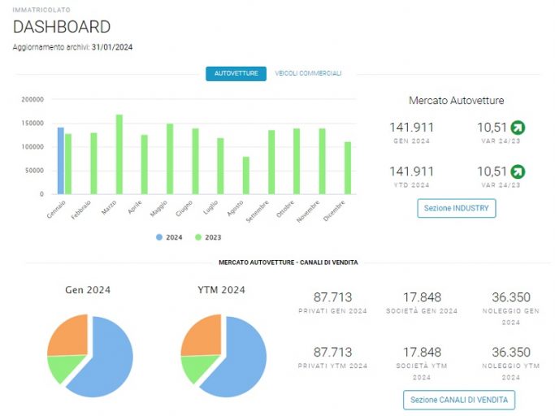Click the green arrow icon beside YTD 2024 variation
The height and width of the screenshot is (416, 555).
[x=518, y=171]
